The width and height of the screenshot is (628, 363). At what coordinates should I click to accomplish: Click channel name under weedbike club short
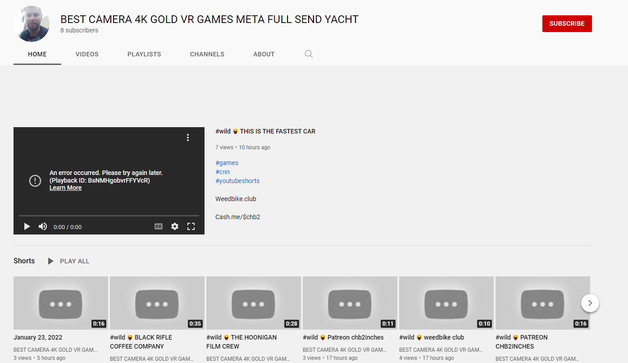coord(441,349)
